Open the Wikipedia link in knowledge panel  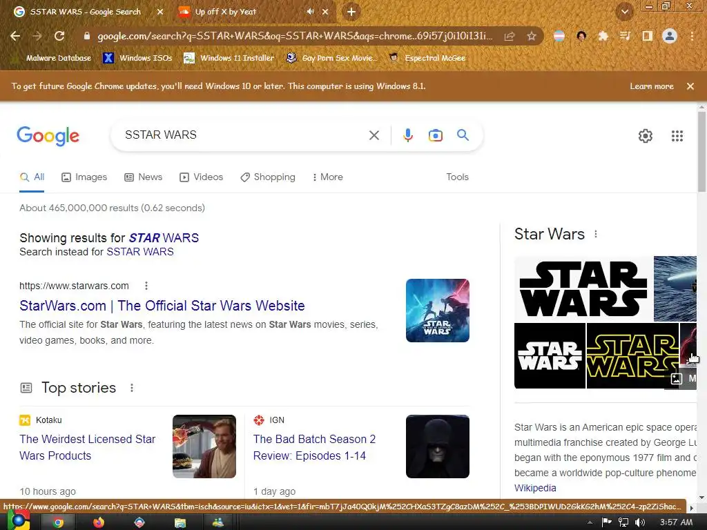(535, 488)
